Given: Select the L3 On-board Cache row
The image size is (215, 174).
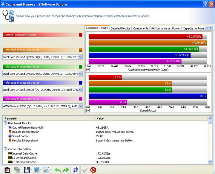Looking at the screenshot, I should pyautogui.click(x=105, y=162).
